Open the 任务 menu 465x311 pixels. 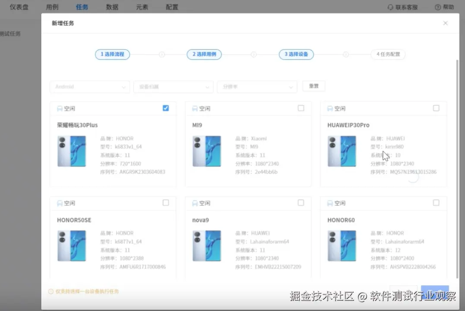point(82,7)
